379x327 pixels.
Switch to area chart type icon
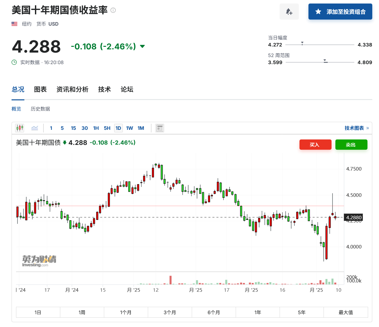35,128
